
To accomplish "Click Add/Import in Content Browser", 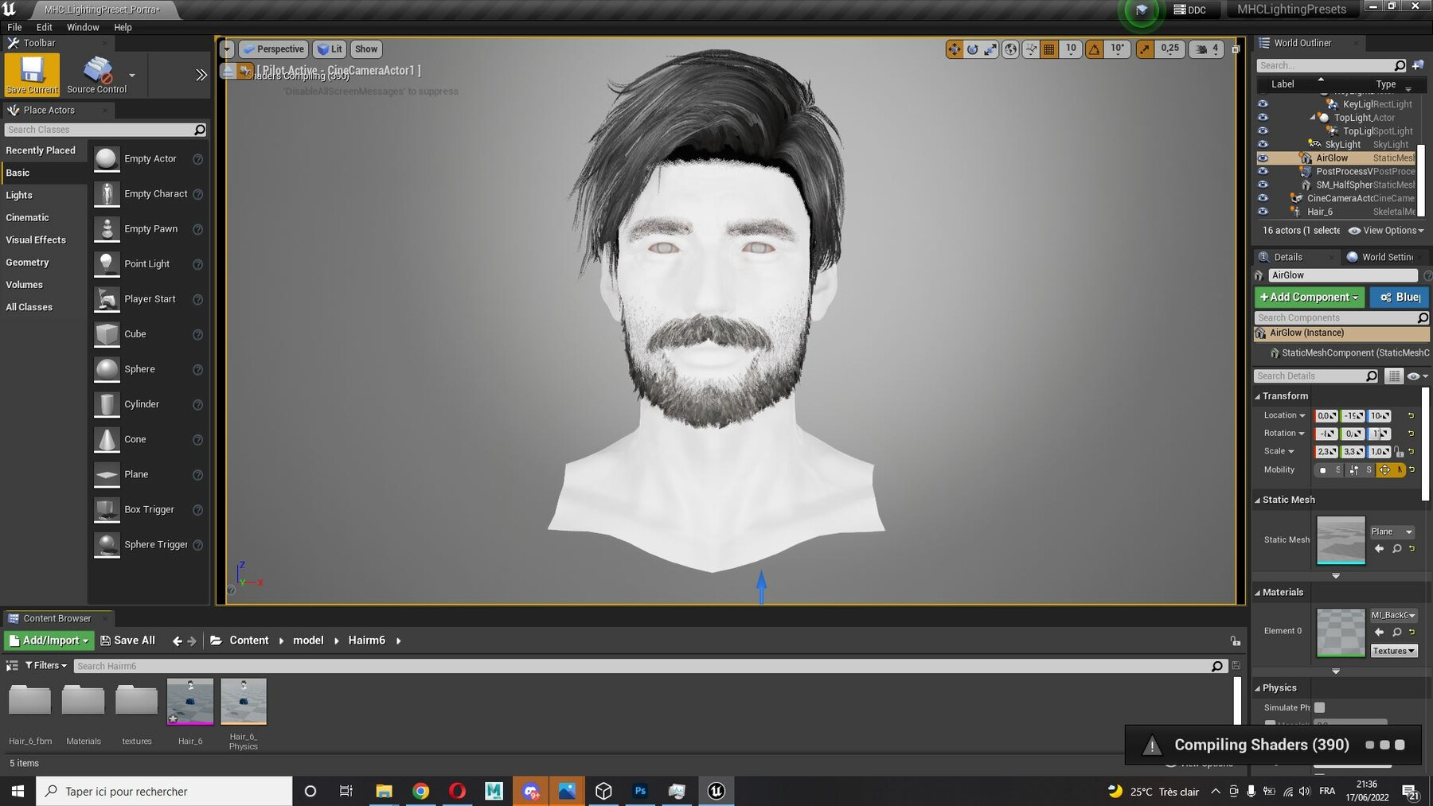I will [49, 641].
